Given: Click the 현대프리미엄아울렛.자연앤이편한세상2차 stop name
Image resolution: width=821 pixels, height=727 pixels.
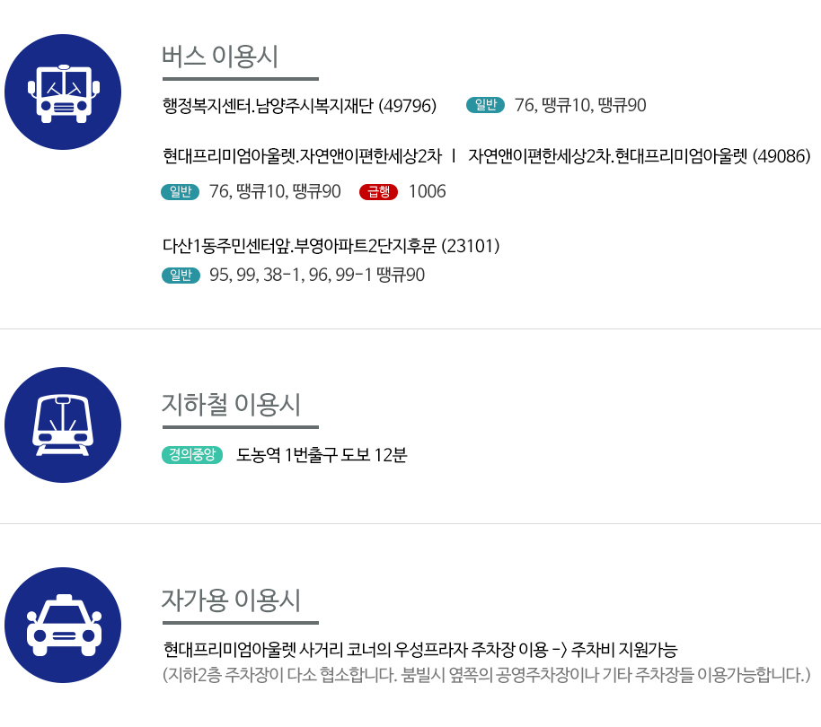Looking at the screenshot, I should (302, 156).
